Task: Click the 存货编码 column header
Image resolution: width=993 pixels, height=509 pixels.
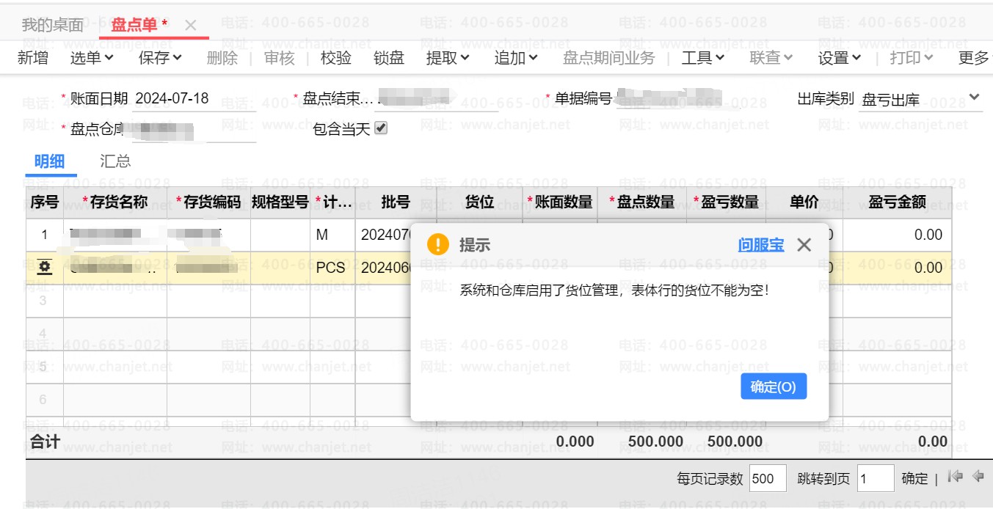Action: 209,202
